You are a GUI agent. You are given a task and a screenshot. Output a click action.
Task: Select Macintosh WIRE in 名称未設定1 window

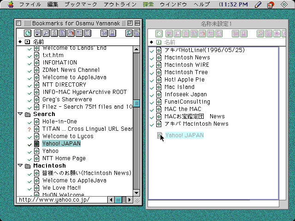tap(187, 65)
